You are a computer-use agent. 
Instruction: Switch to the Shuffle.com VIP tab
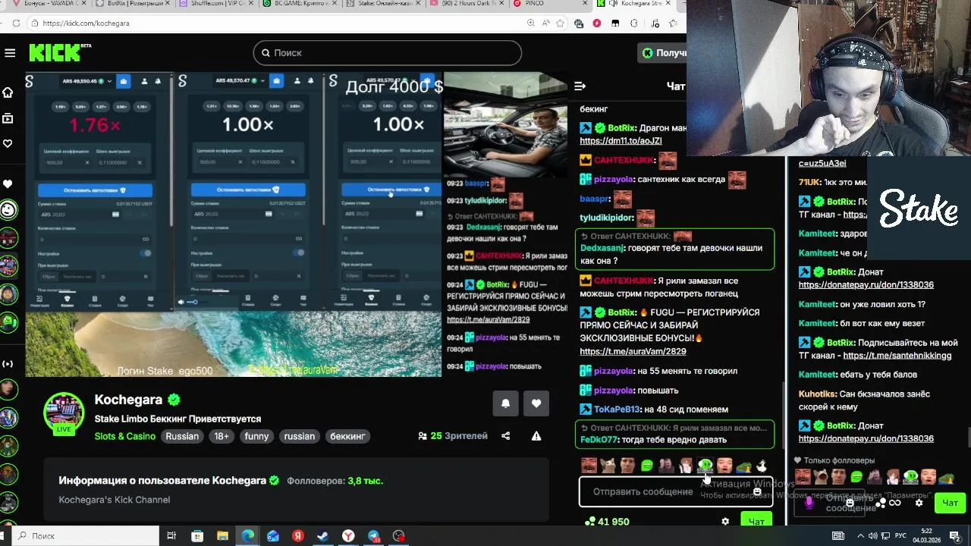218,4
